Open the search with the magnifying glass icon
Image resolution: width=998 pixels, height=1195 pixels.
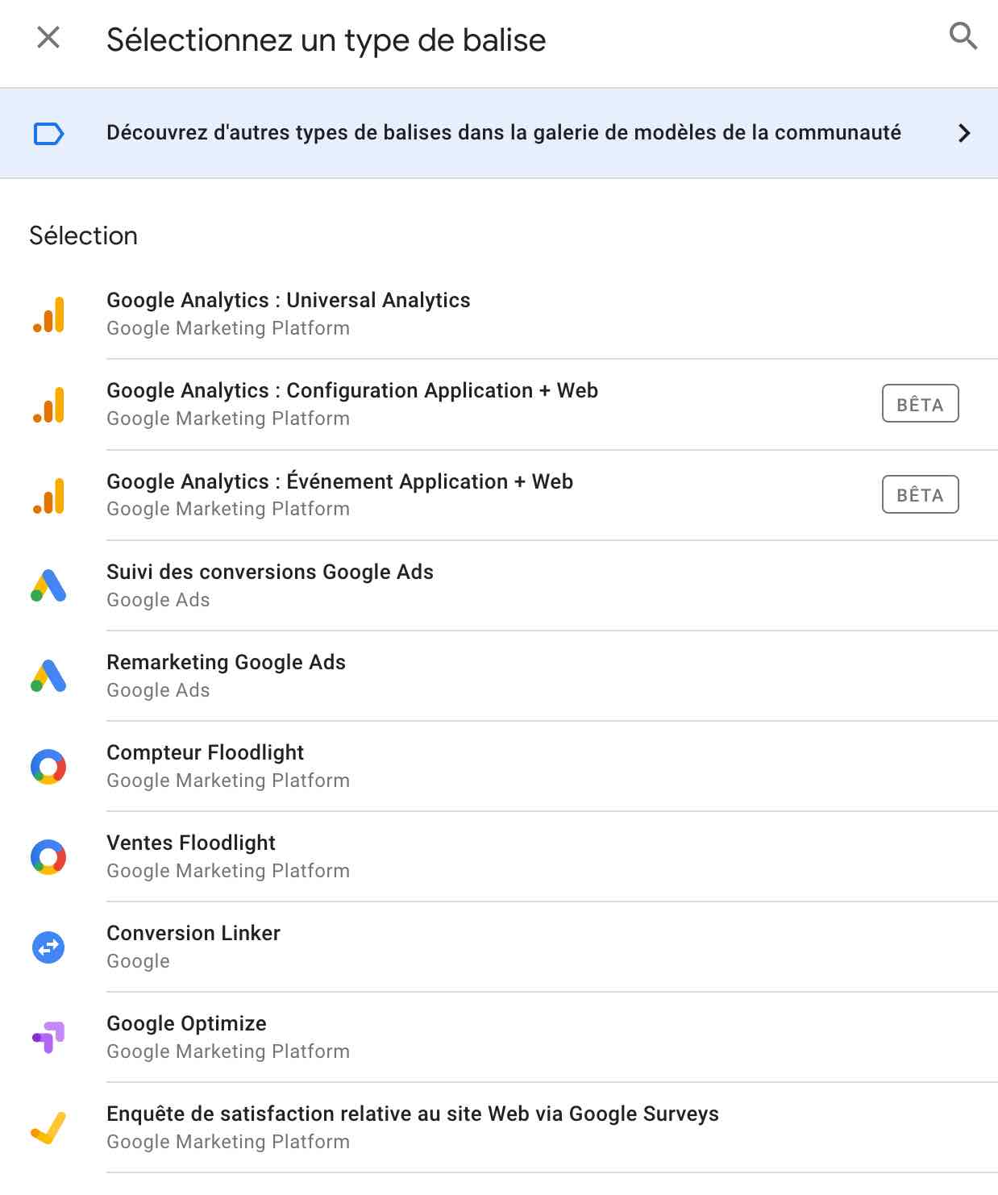click(x=963, y=36)
